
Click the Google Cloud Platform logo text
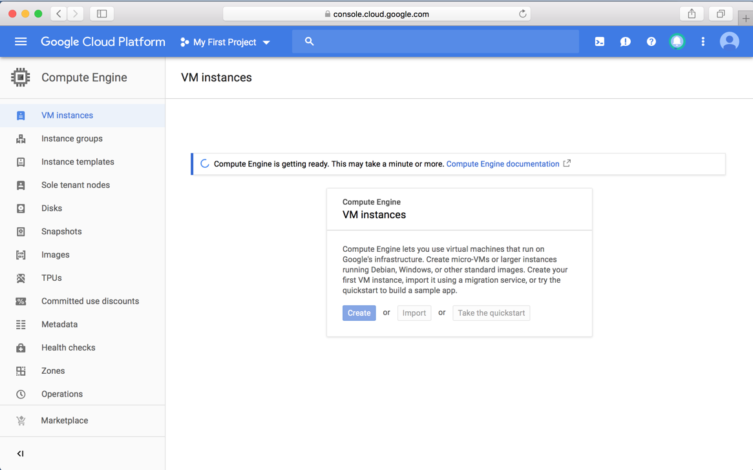[x=103, y=42]
